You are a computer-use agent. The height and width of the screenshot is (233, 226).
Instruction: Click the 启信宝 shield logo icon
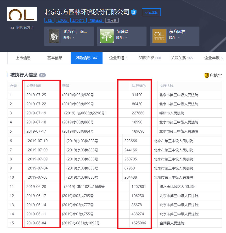[x=207, y=76]
